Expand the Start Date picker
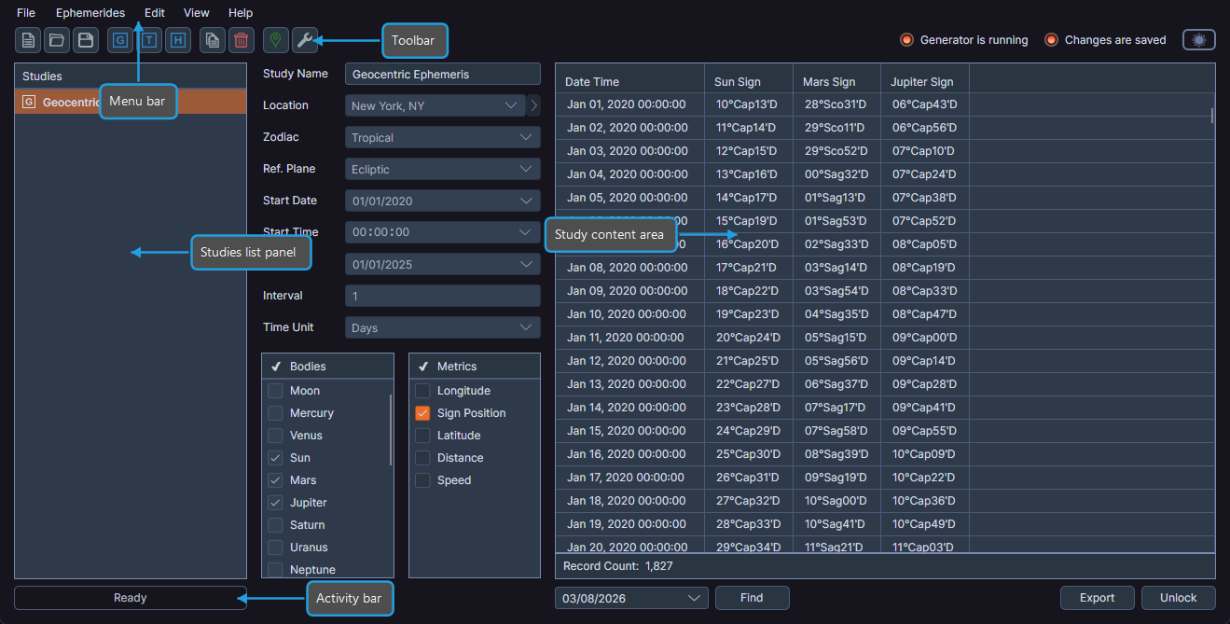Screen dimensions: 1230x624 tap(442, 200)
